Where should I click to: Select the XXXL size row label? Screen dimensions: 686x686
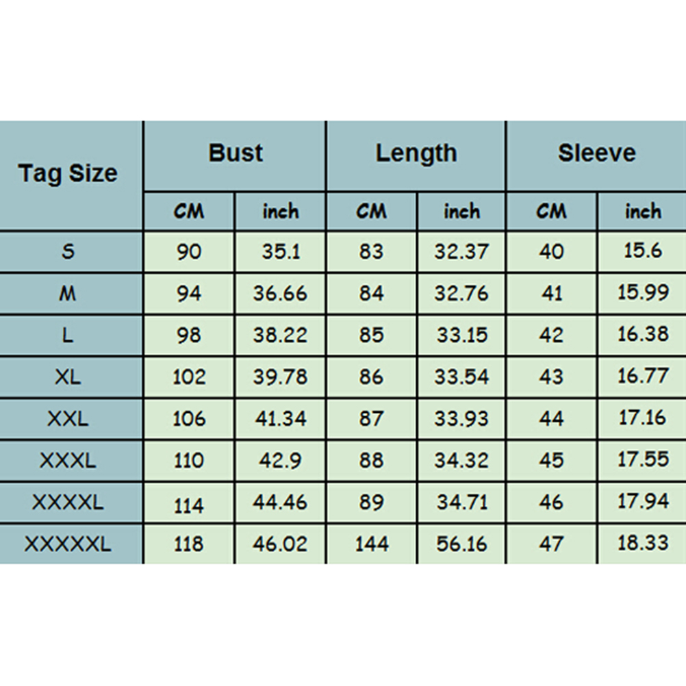68,460
